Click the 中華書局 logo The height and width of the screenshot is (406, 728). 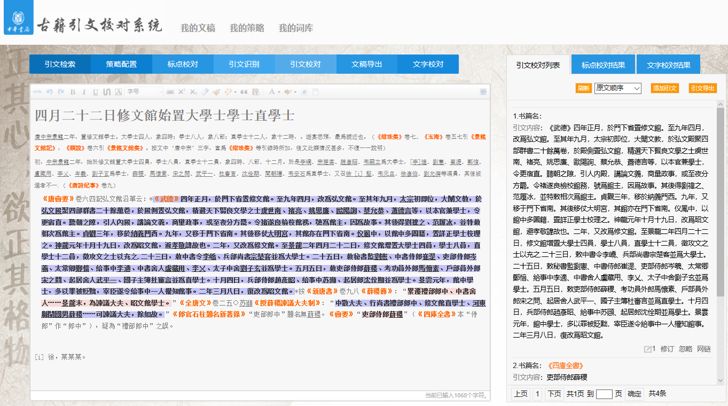point(19,18)
